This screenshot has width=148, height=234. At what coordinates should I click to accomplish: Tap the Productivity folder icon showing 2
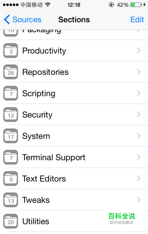coord(11,51)
